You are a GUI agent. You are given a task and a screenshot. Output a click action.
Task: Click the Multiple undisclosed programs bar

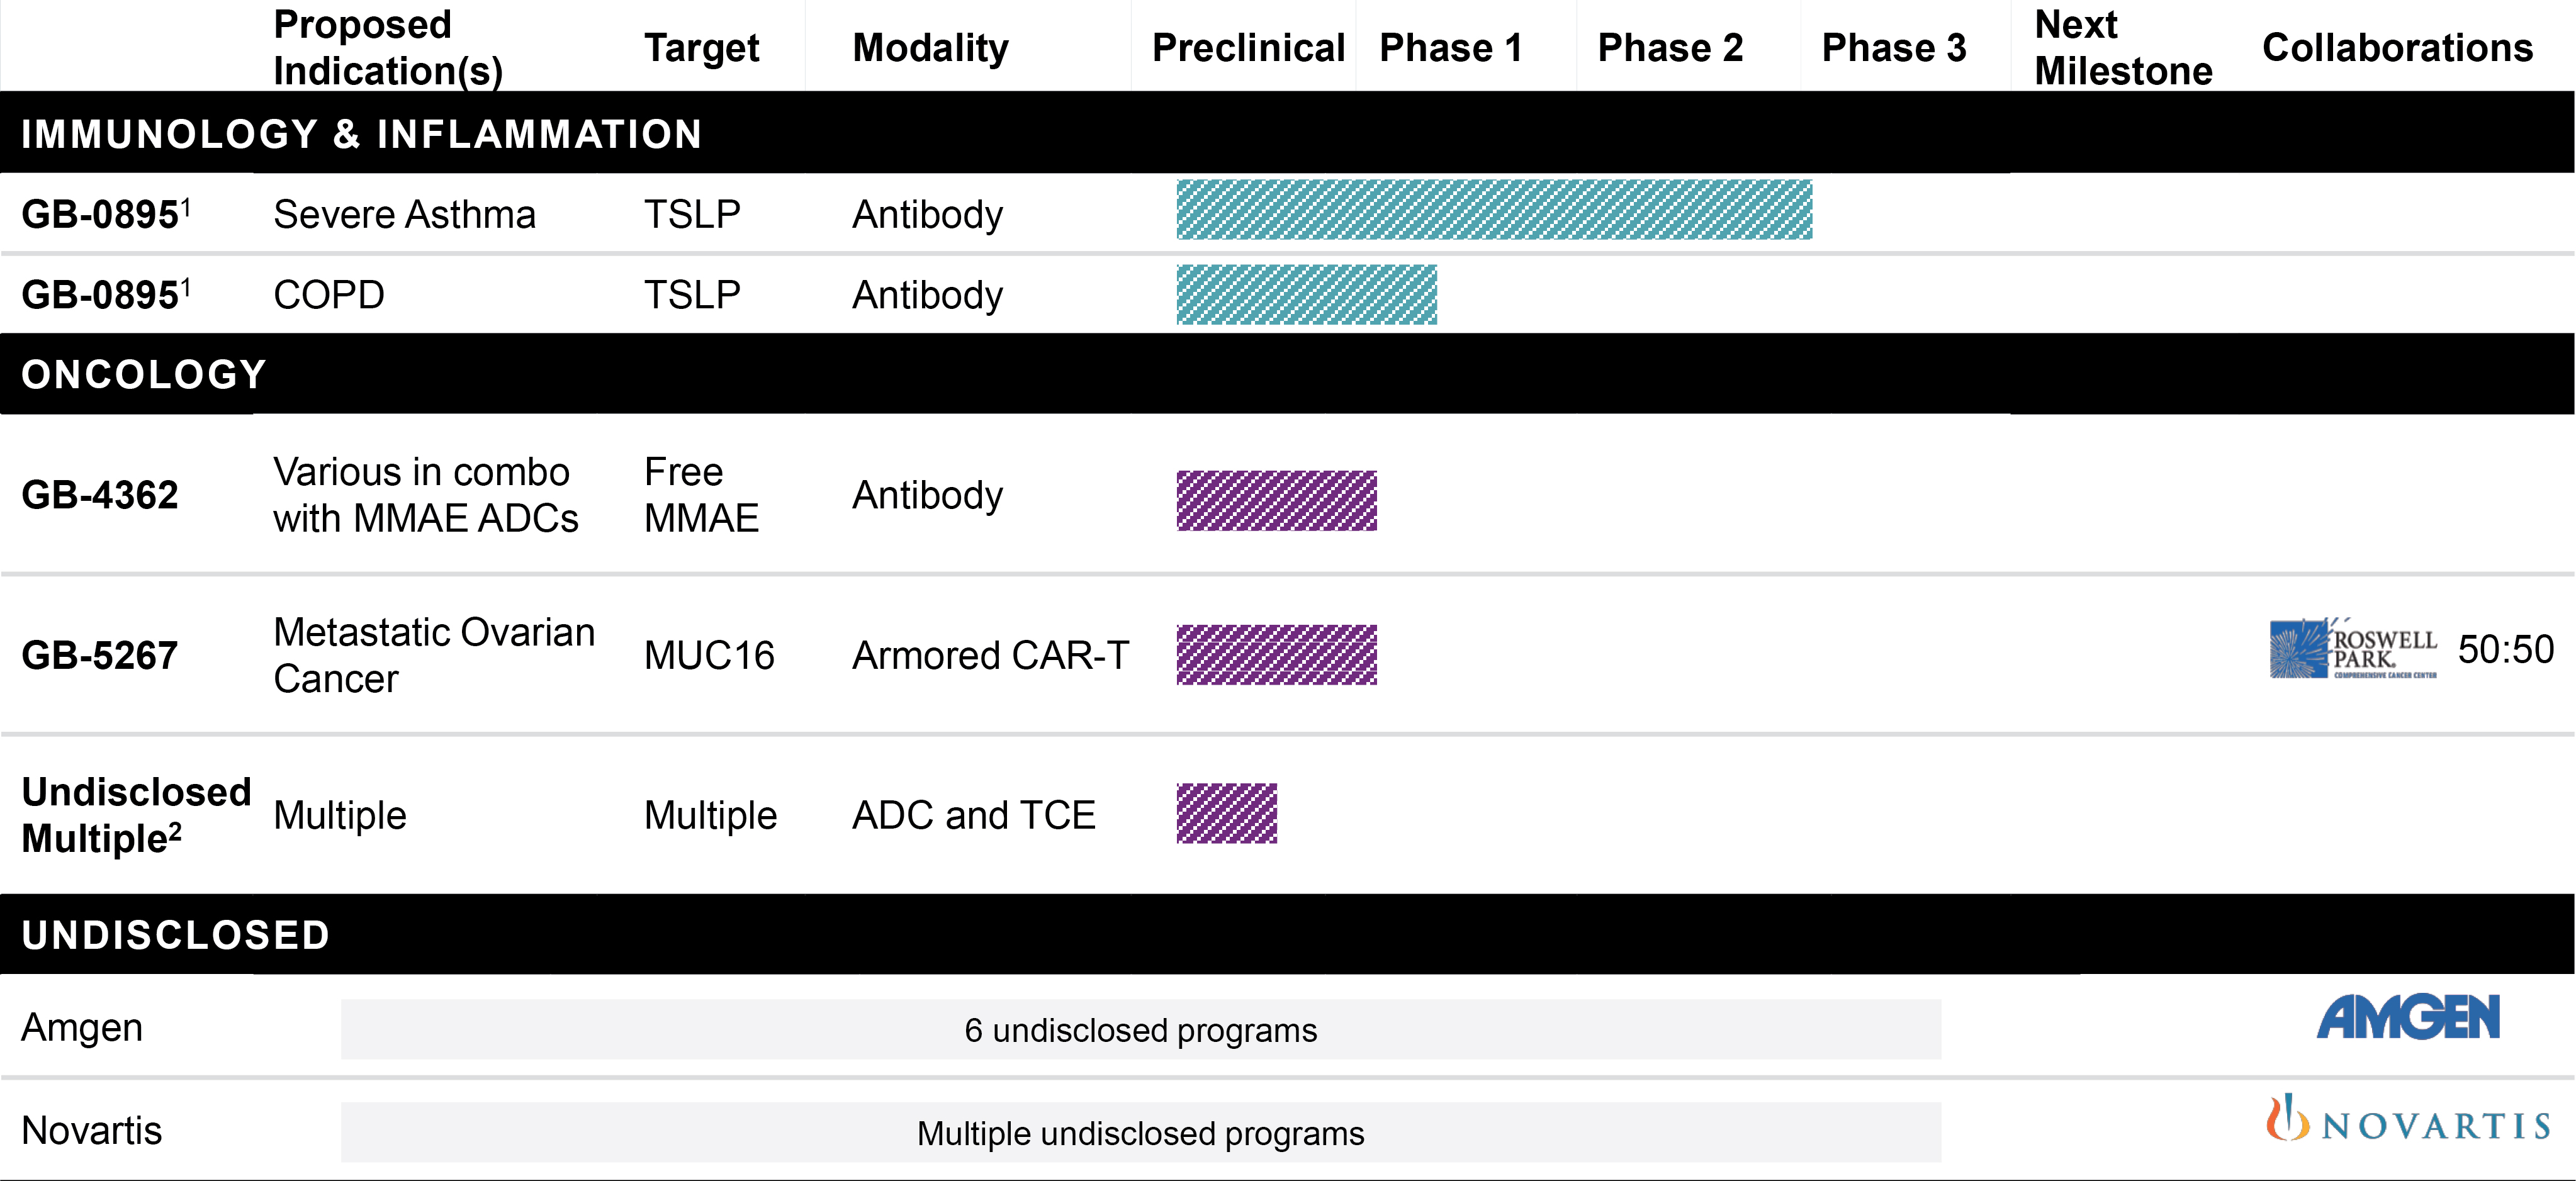(x=1140, y=1133)
